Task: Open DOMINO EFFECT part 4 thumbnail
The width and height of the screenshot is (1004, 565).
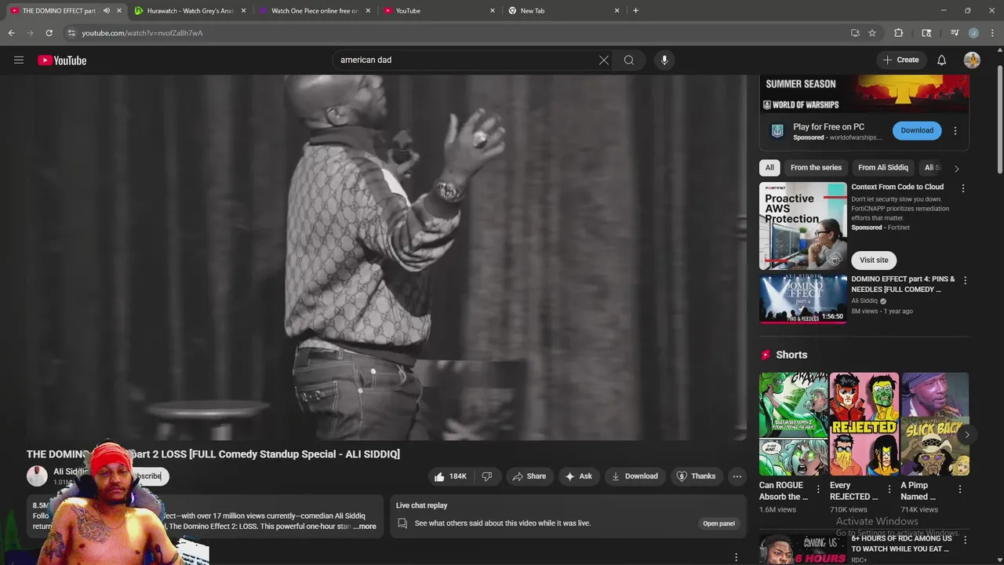Action: pyautogui.click(x=802, y=299)
